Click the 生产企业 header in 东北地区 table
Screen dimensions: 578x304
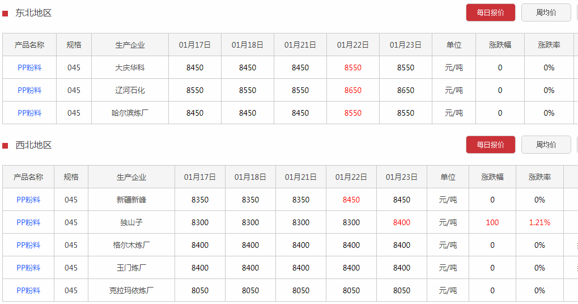point(130,45)
